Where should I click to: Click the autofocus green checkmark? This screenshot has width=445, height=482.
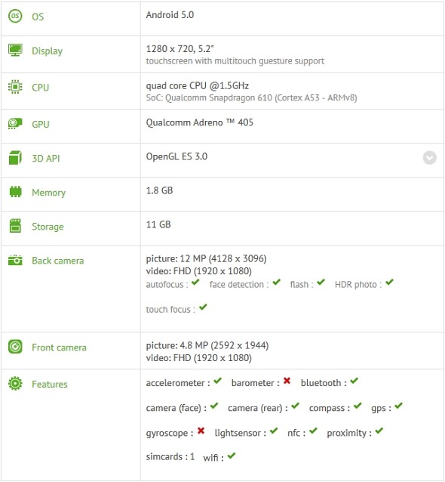(x=195, y=283)
